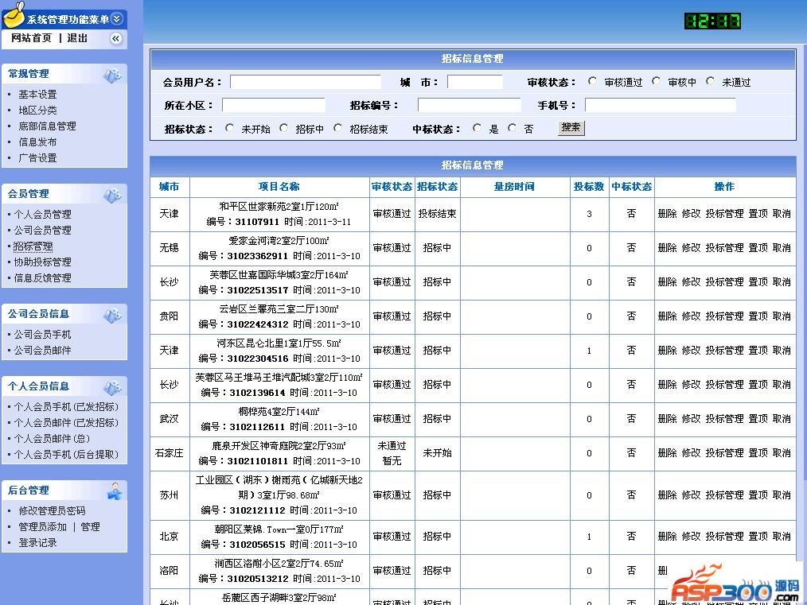Choose the 是 radio for 中标状态
Viewport: 807px width, 605px height.
[477, 128]
